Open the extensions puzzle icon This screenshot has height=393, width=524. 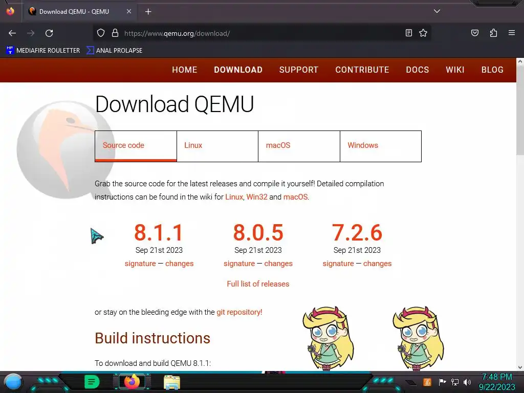point(493,33)
